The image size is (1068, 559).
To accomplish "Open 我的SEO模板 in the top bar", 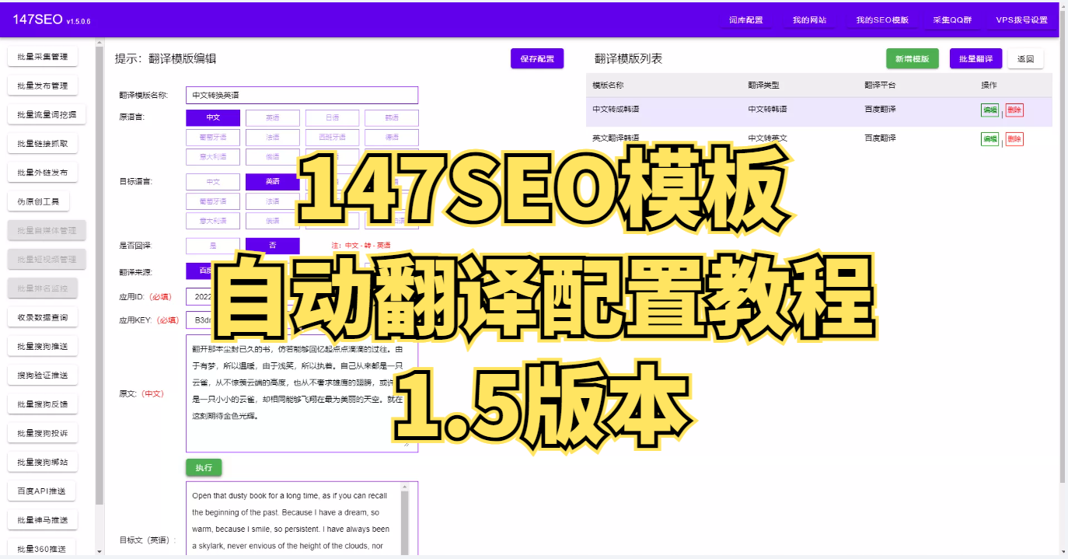I will (x=882, y=20).
